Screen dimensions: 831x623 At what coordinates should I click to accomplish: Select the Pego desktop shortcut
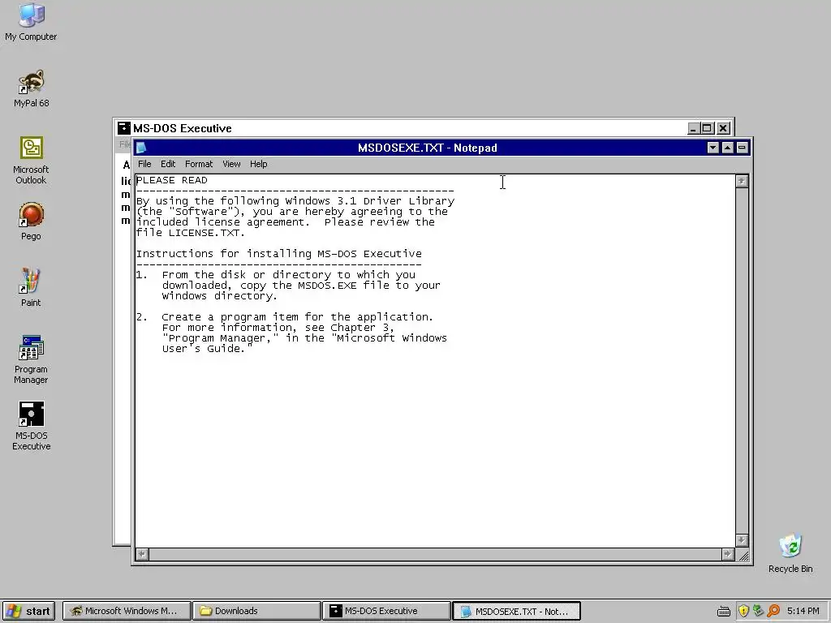point(31,221)
